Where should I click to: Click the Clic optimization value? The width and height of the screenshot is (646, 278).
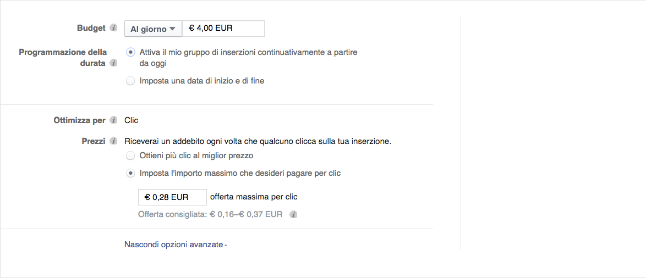pyautogui.click(x=132, y=120)
